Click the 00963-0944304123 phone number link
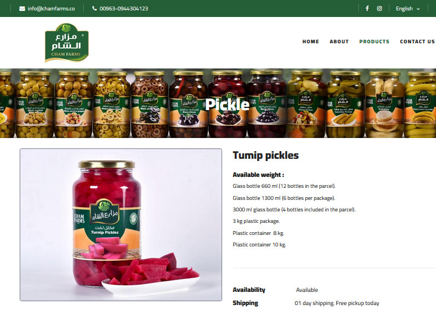Image resolution: width=436 pixels, height=322 pixels. coord(124,9)
